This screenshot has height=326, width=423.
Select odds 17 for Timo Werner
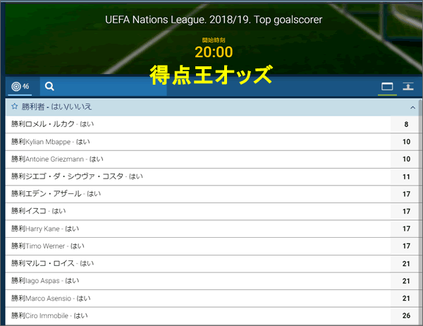[x=405, y=246]
